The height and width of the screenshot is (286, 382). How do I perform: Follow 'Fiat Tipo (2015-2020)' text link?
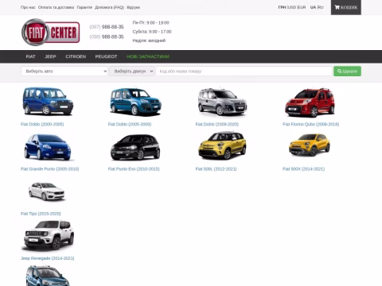(41, 214)
